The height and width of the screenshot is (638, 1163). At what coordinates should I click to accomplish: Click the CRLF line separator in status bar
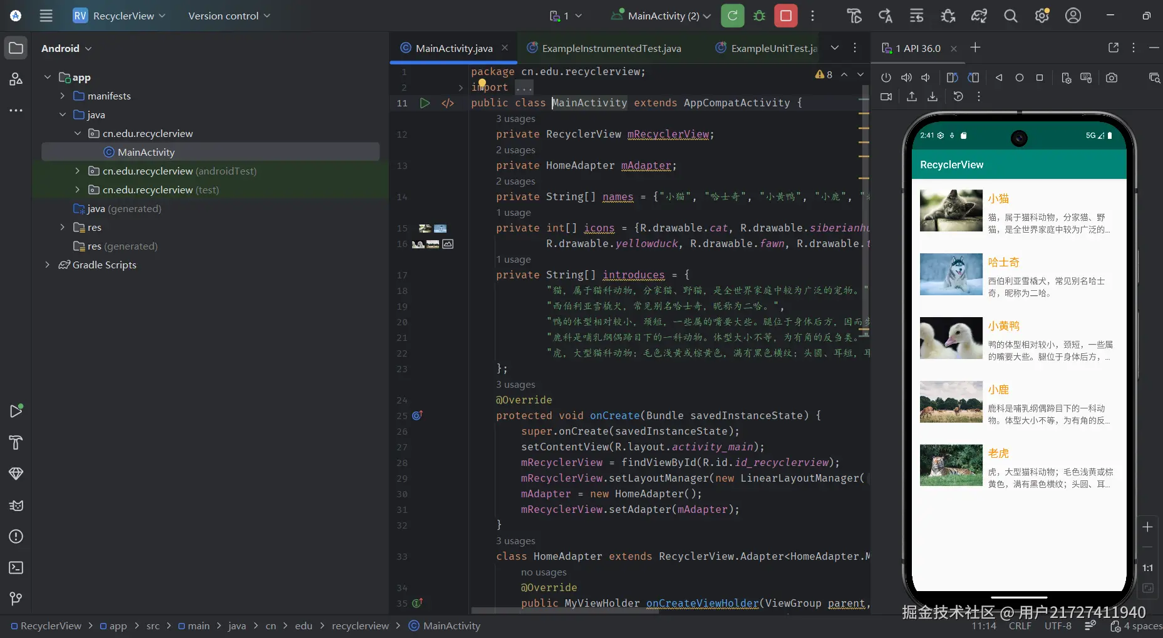tap(1020, 625)
